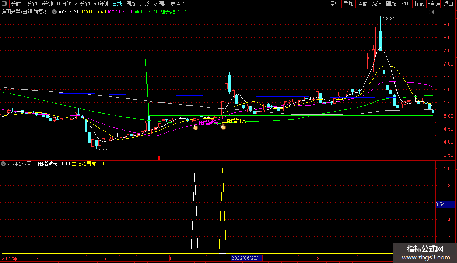Click the 破天线: 5.01 label

click(x=174, y=12)
